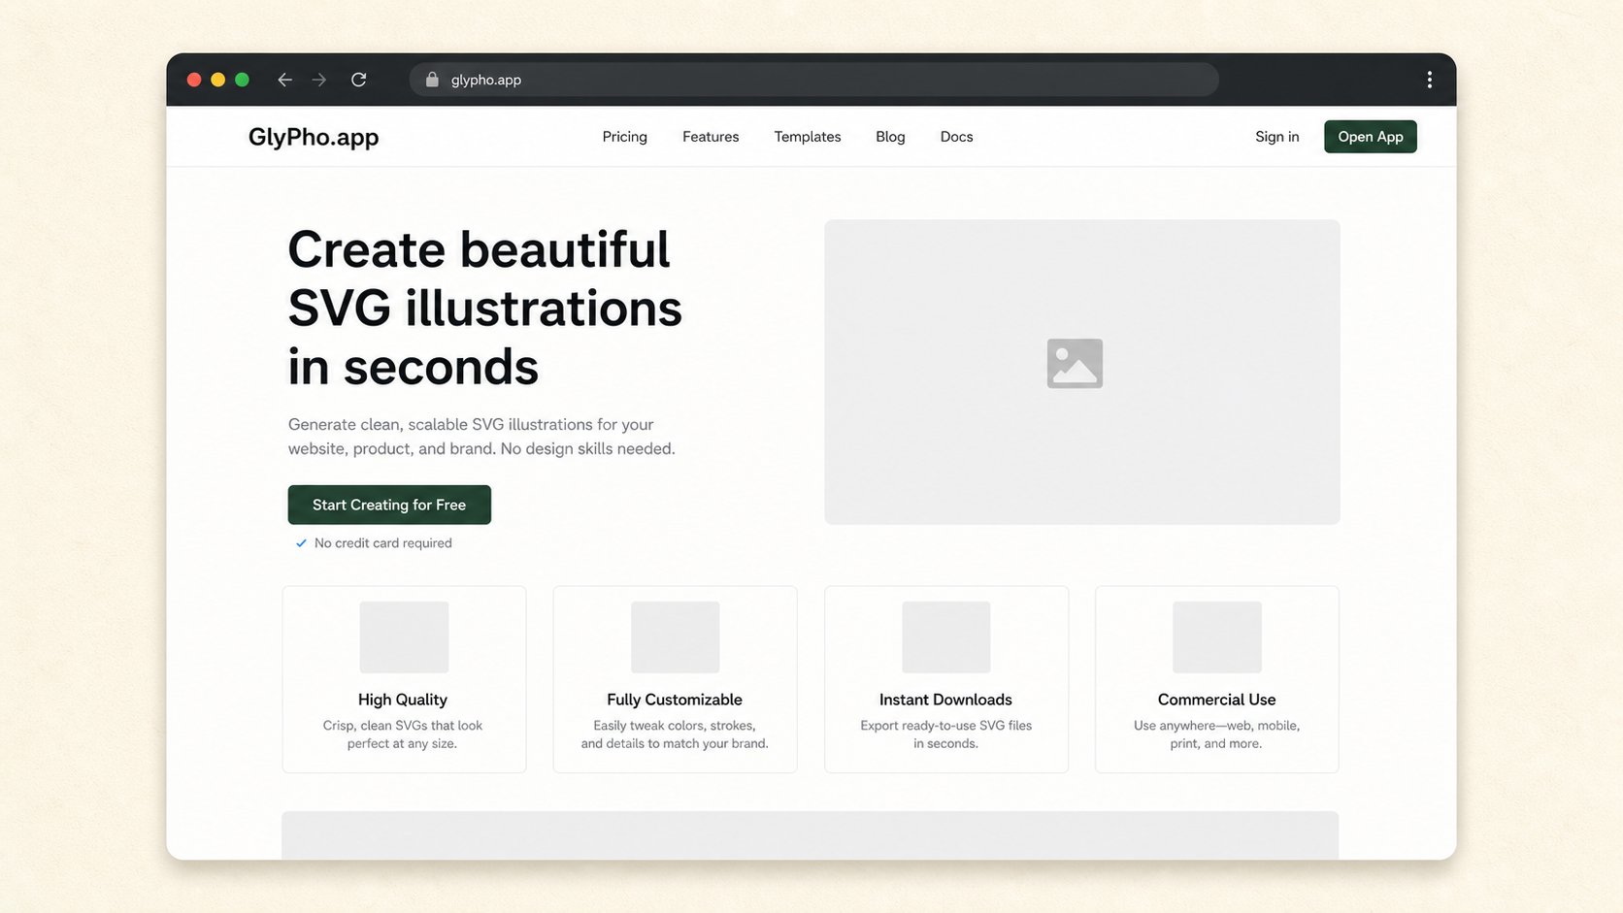Click the browser forward arrow
This screenshot has height=913, width=1623.
(x=319, y=80)
